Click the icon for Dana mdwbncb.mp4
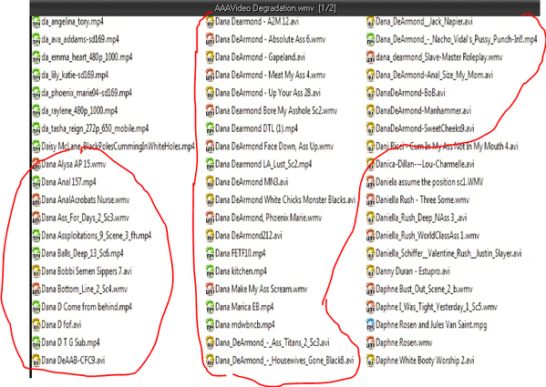546x387 pixels. click(x=210, y=325)
